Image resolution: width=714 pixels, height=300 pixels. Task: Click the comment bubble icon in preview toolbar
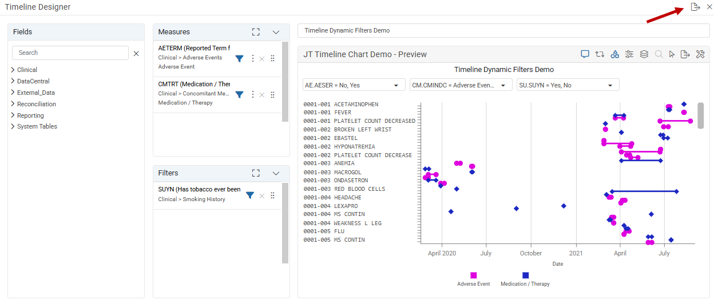(585, 54)
